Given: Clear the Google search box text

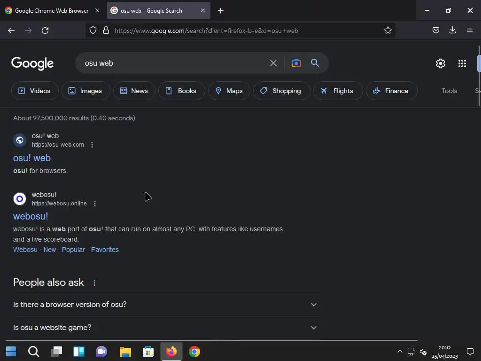Looking at the screenshot, I should point(273,63).
